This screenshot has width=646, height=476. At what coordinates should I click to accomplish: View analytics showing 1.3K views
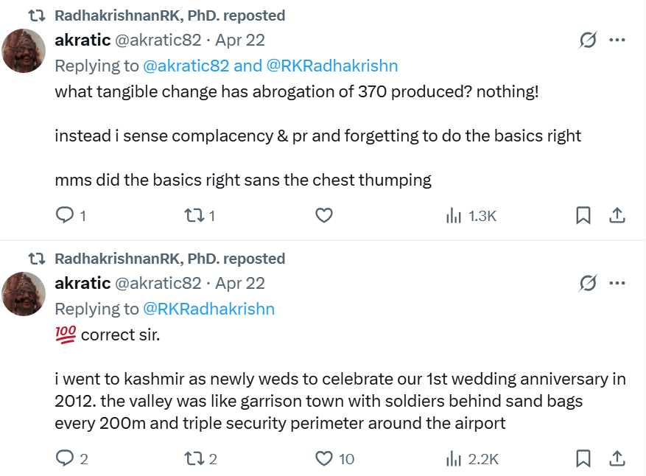click(x=471, y=216)
